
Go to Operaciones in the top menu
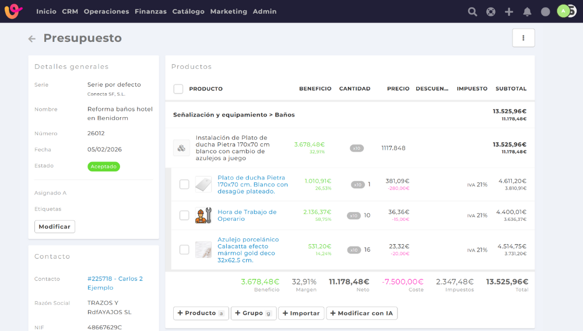(x=106, y=12)
